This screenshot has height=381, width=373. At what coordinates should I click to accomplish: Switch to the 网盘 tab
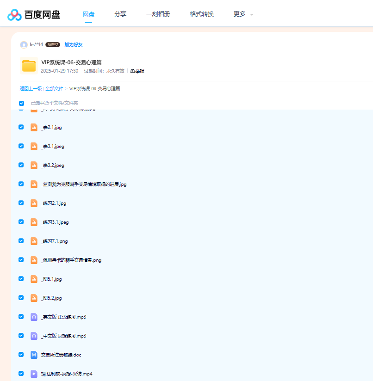pyautogui.click(x=88, y=14)
